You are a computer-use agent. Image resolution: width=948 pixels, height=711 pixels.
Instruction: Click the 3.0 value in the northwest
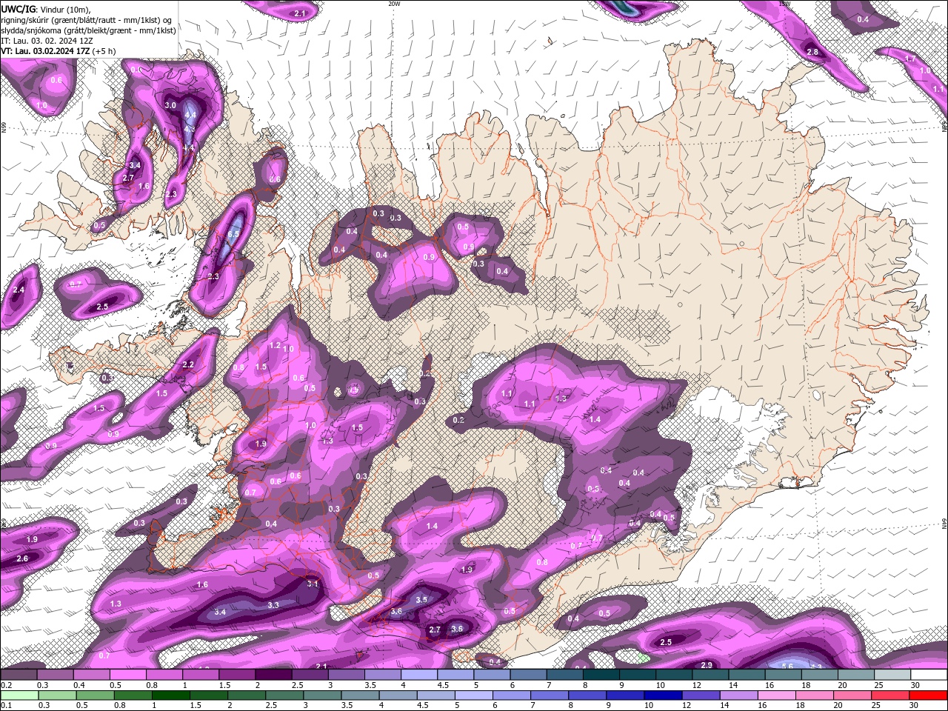click(x=170, y=106)
